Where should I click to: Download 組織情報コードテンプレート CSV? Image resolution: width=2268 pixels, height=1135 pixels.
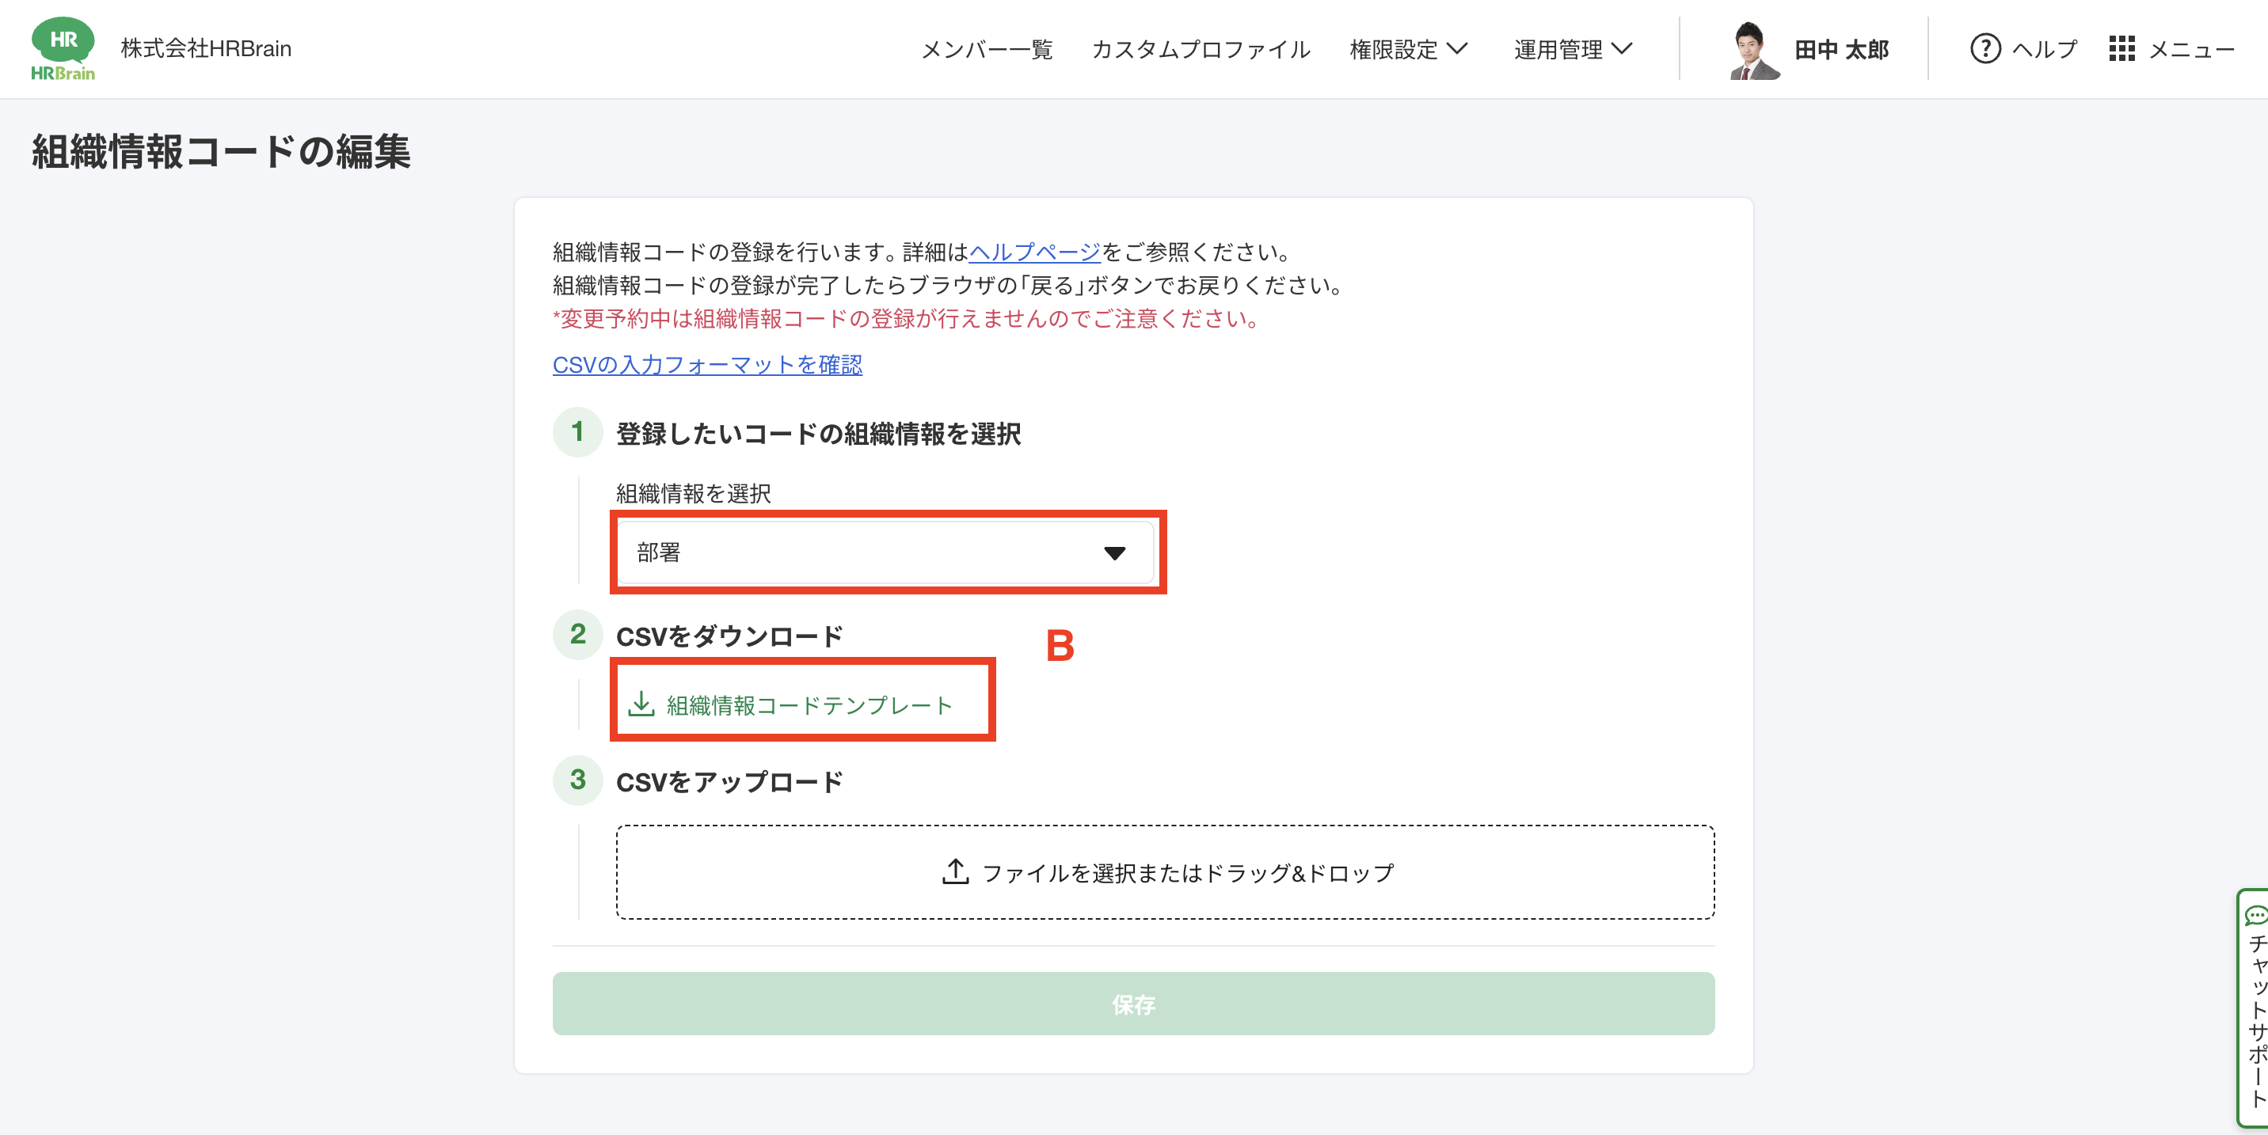tap(809, 706)
